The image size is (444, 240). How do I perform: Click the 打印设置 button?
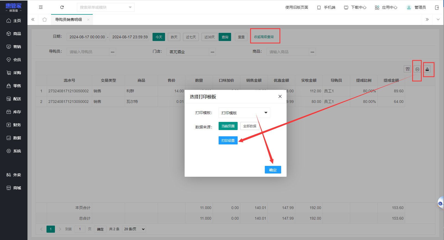pyautogui.click(x=228, y=140)
